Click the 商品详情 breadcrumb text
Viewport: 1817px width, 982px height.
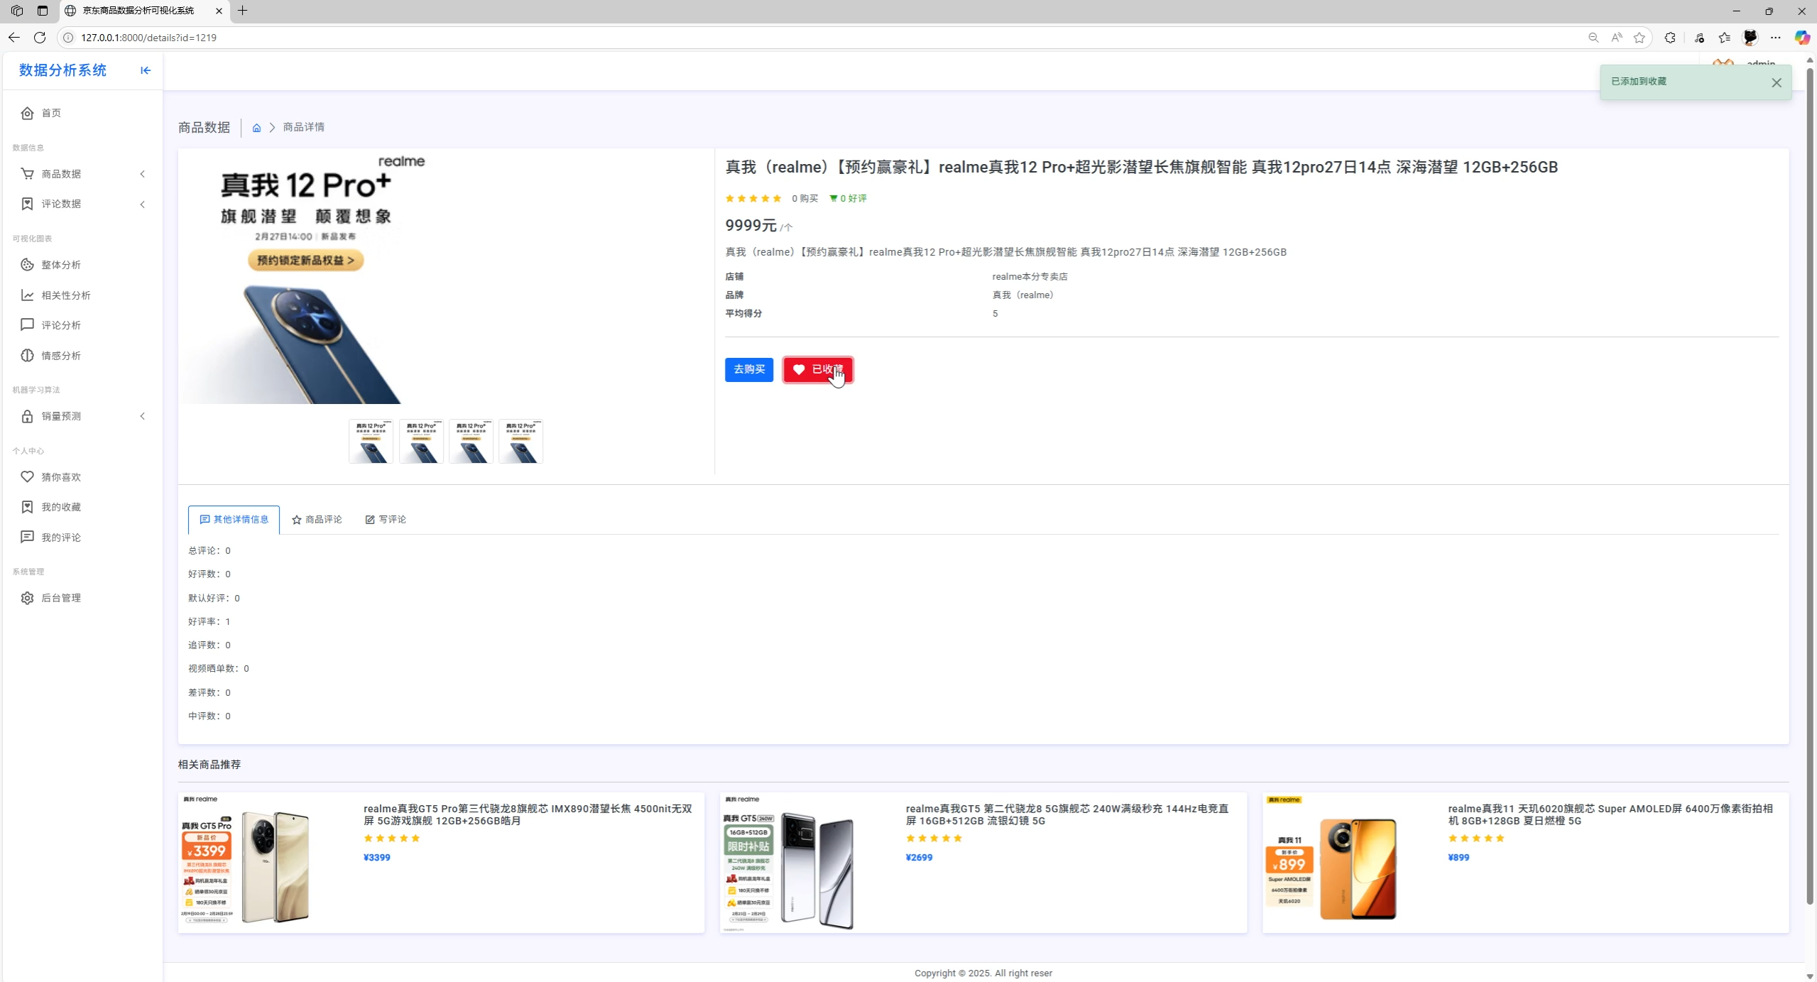303,127
